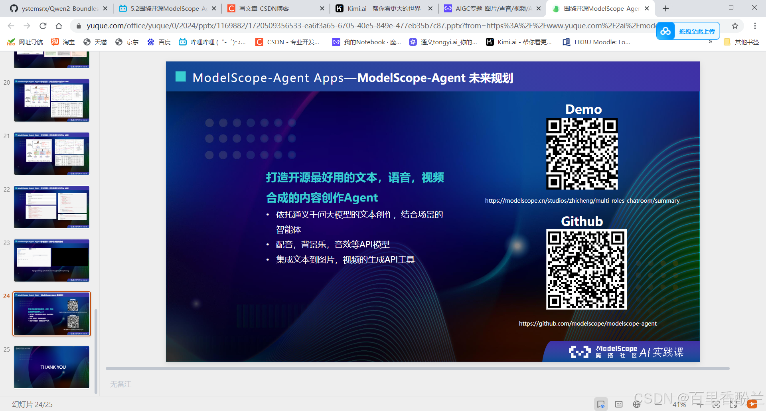Open the 其他书签 bookmarks folder
Screen dimensions: 766x411
(741, 42)
